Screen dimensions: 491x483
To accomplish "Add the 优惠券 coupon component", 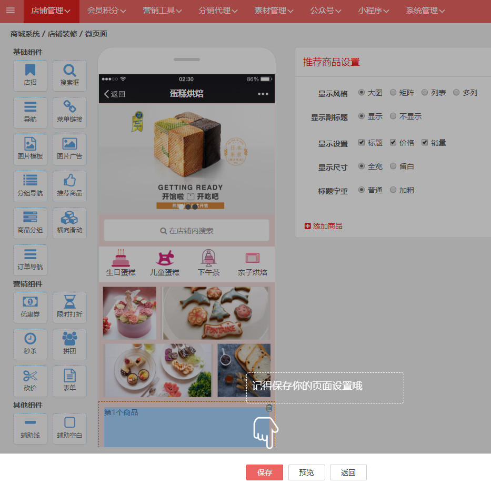I will pos(30,307).
